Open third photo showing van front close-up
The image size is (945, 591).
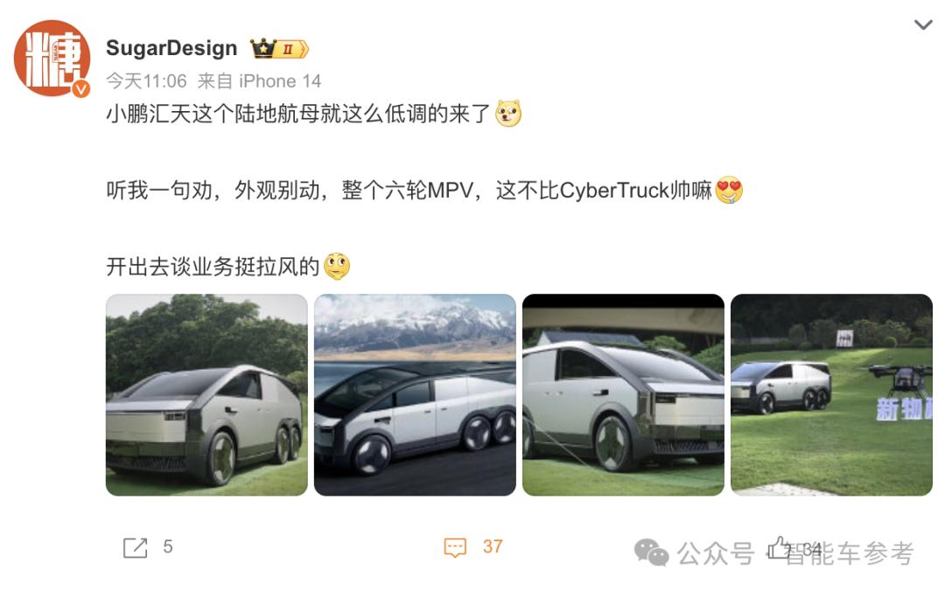(623, 394)
